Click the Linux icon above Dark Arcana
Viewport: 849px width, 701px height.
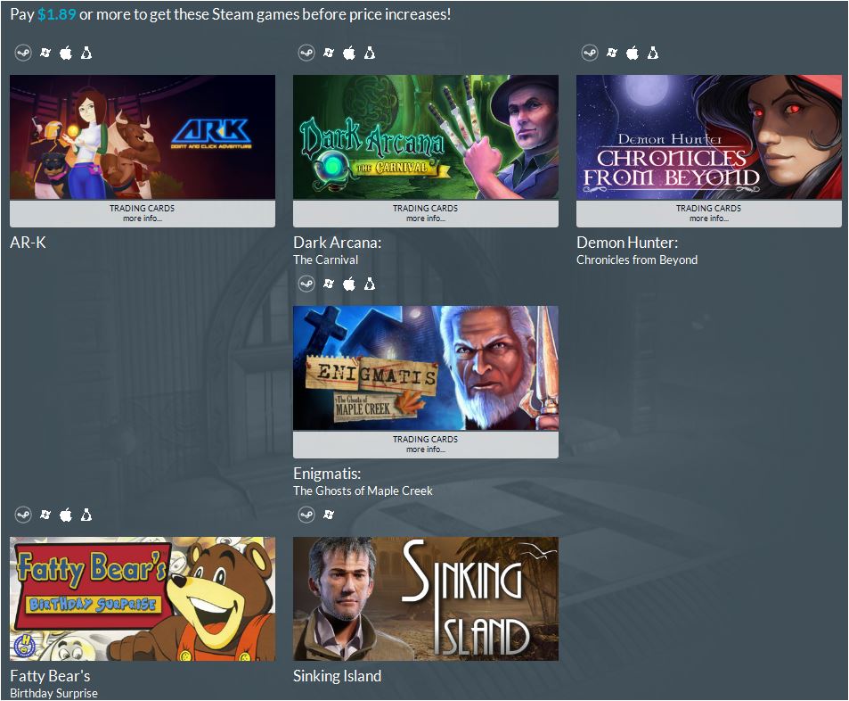tap(370, 53)
